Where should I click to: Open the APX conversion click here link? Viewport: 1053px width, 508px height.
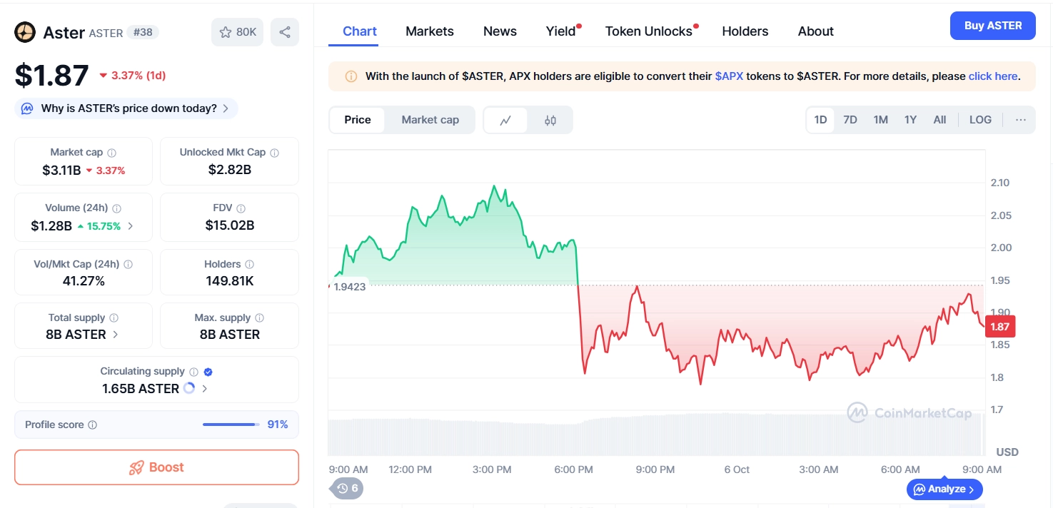pos(993,76)
